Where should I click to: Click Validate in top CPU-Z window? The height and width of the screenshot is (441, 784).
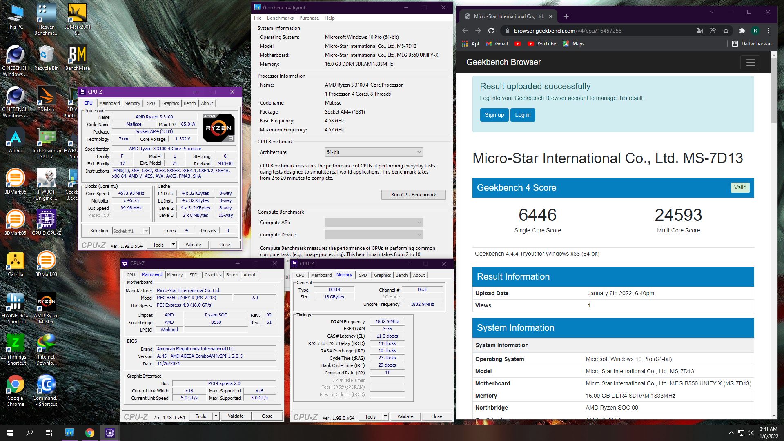click(x=193, y=245)
